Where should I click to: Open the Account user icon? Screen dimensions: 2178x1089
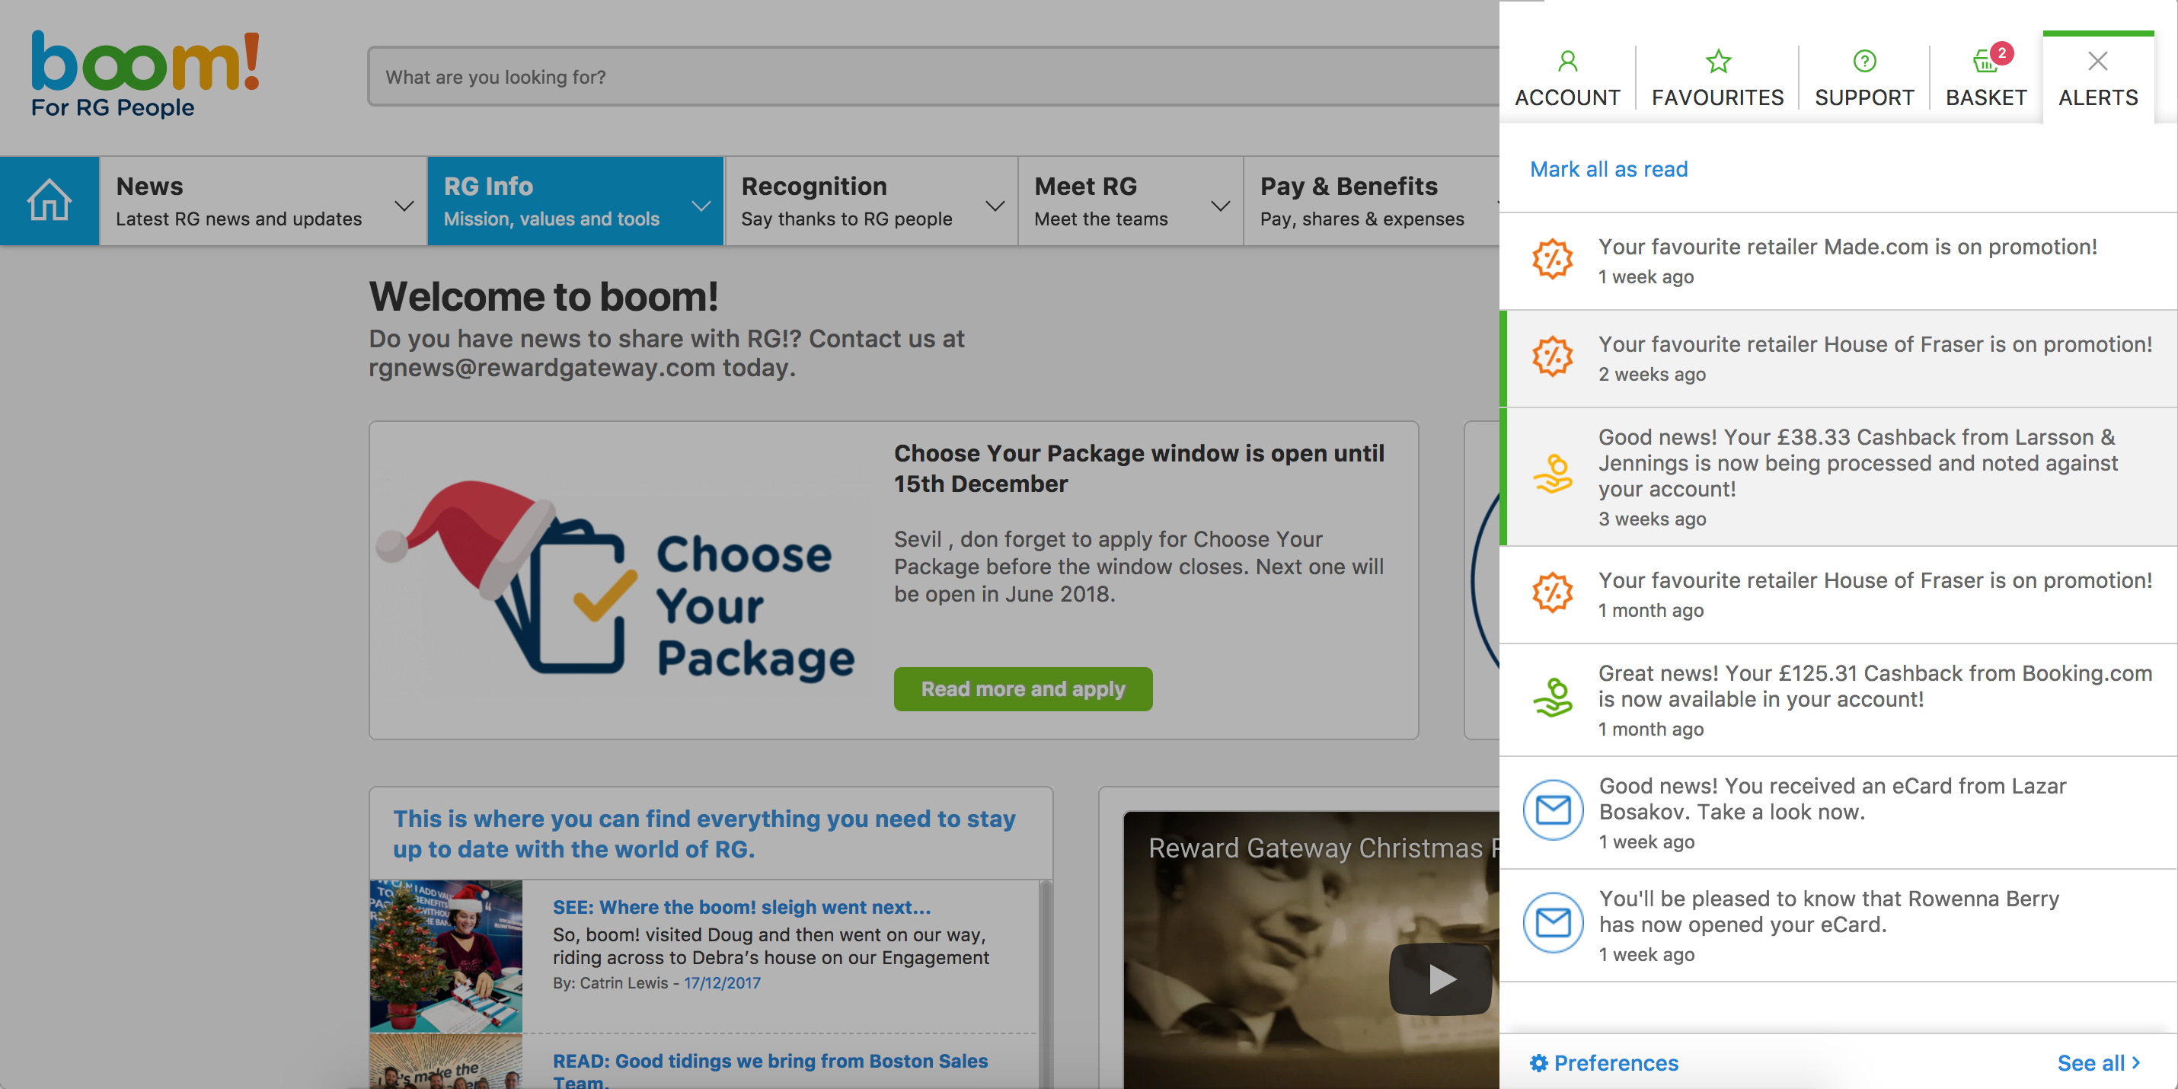point(1566,61)
